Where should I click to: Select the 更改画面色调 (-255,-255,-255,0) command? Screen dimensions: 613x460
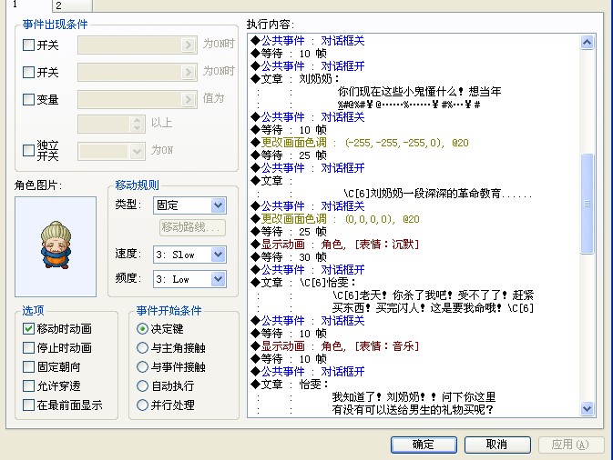[x=359, y=143]
